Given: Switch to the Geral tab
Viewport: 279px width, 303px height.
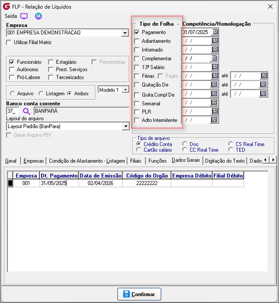Looking at the screenshot, I should coord(11,161).
